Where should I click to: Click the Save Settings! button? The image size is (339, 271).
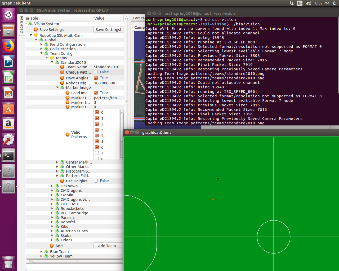[x=108, y=30]
